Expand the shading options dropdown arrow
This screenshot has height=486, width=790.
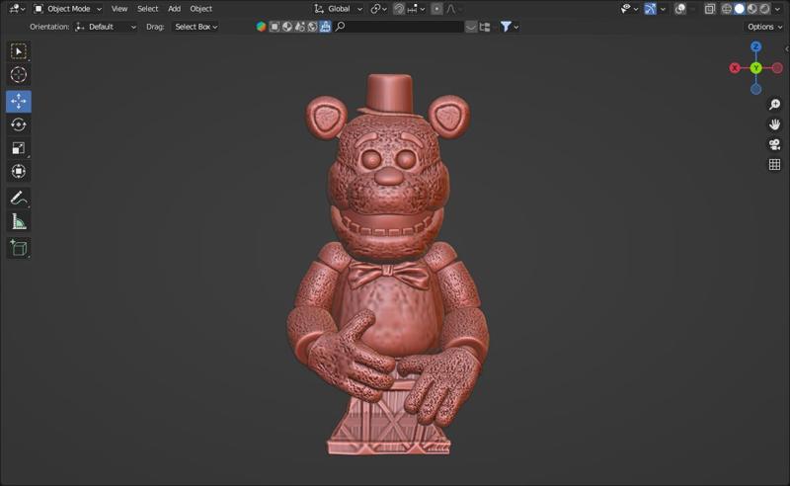[x=777, y=9]
